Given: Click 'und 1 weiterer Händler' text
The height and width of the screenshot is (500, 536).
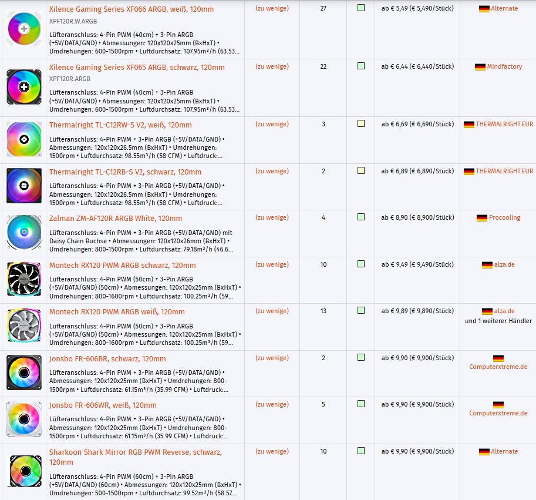Looking at the screenshot, I should point(498,321).
